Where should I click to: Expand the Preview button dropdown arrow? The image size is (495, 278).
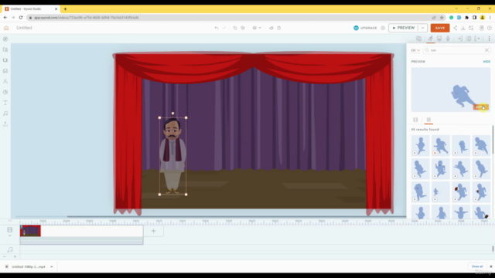pos(422,28)
